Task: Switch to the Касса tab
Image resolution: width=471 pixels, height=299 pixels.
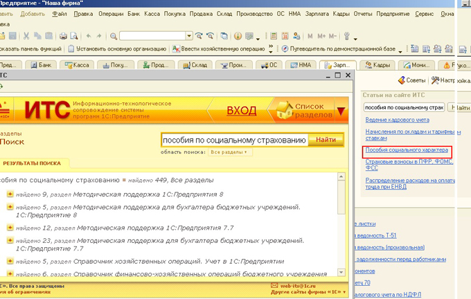Action: point(77,65)
